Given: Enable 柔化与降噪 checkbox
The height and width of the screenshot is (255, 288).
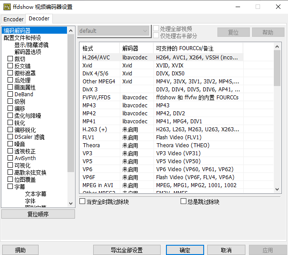Looking at the screenshot, I should coord(10,115).
